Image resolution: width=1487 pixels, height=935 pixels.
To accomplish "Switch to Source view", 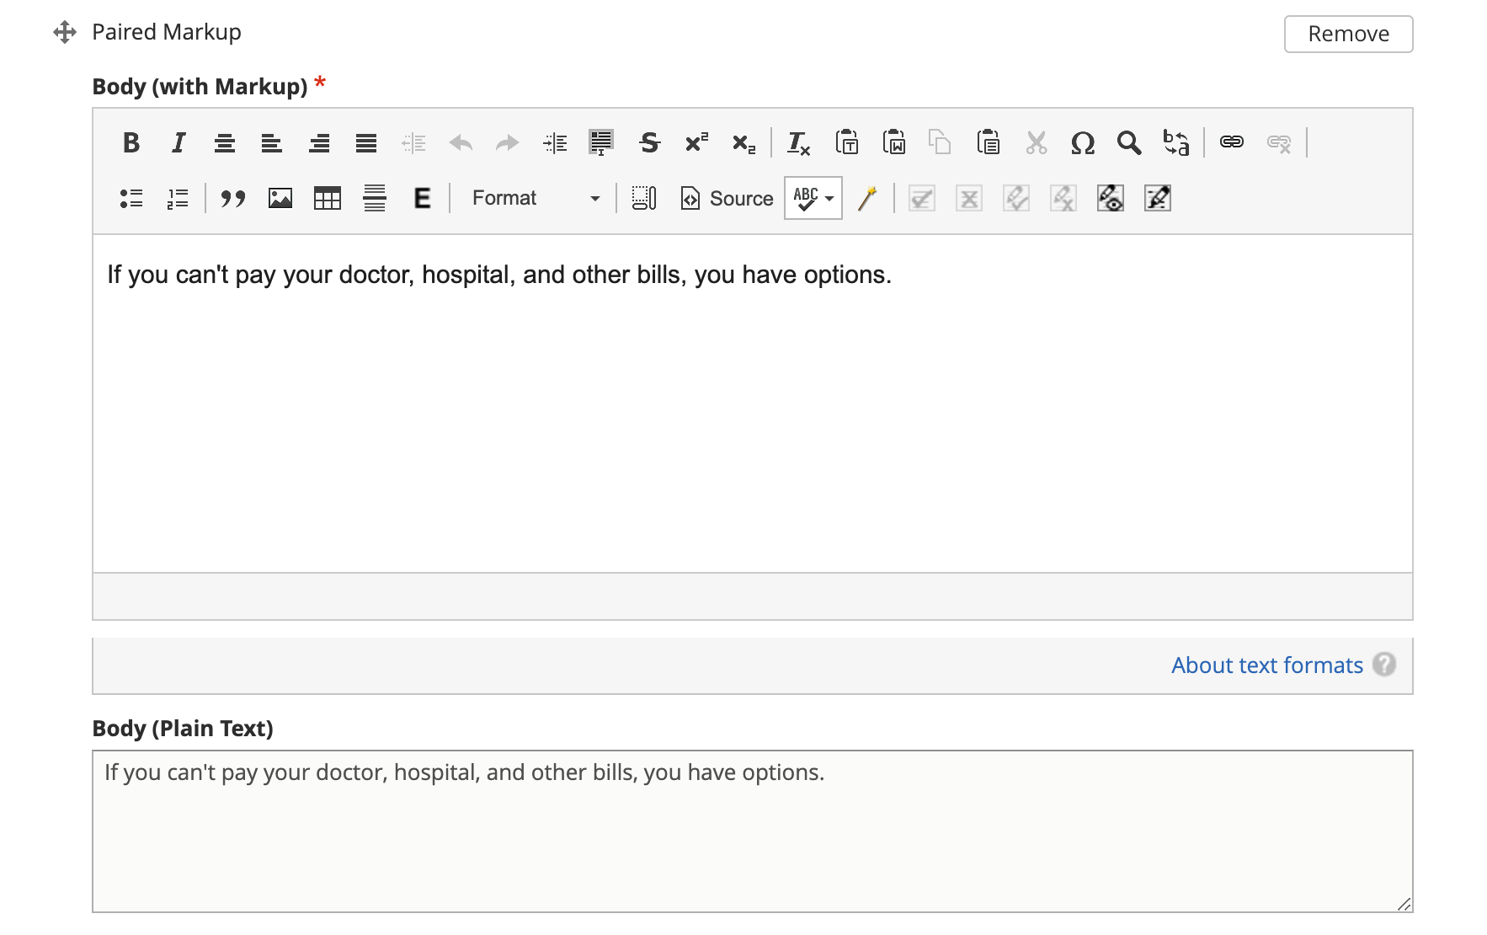I will [727, 198].
